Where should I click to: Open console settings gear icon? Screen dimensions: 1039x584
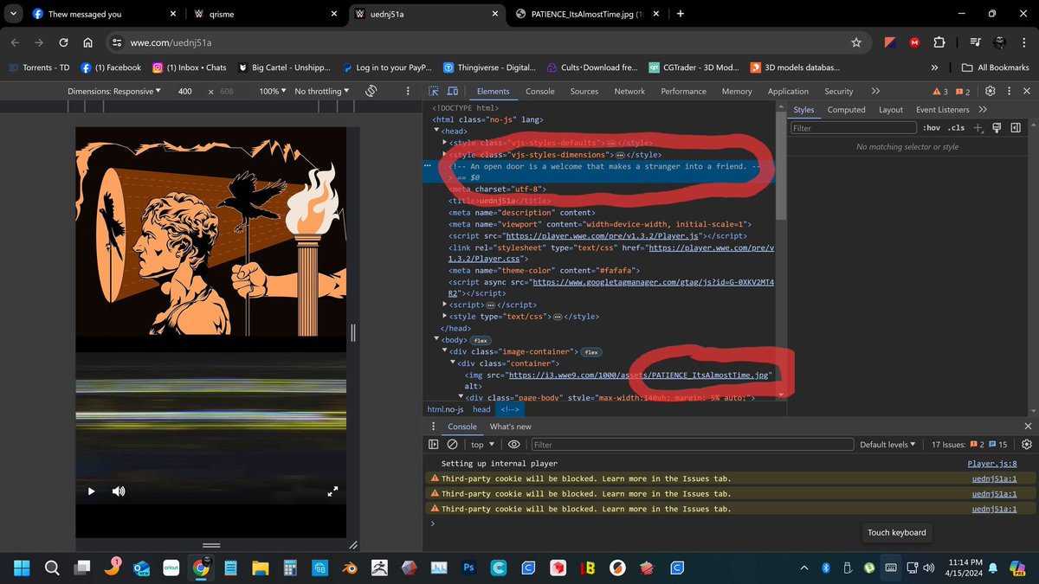coord(1027,445)
